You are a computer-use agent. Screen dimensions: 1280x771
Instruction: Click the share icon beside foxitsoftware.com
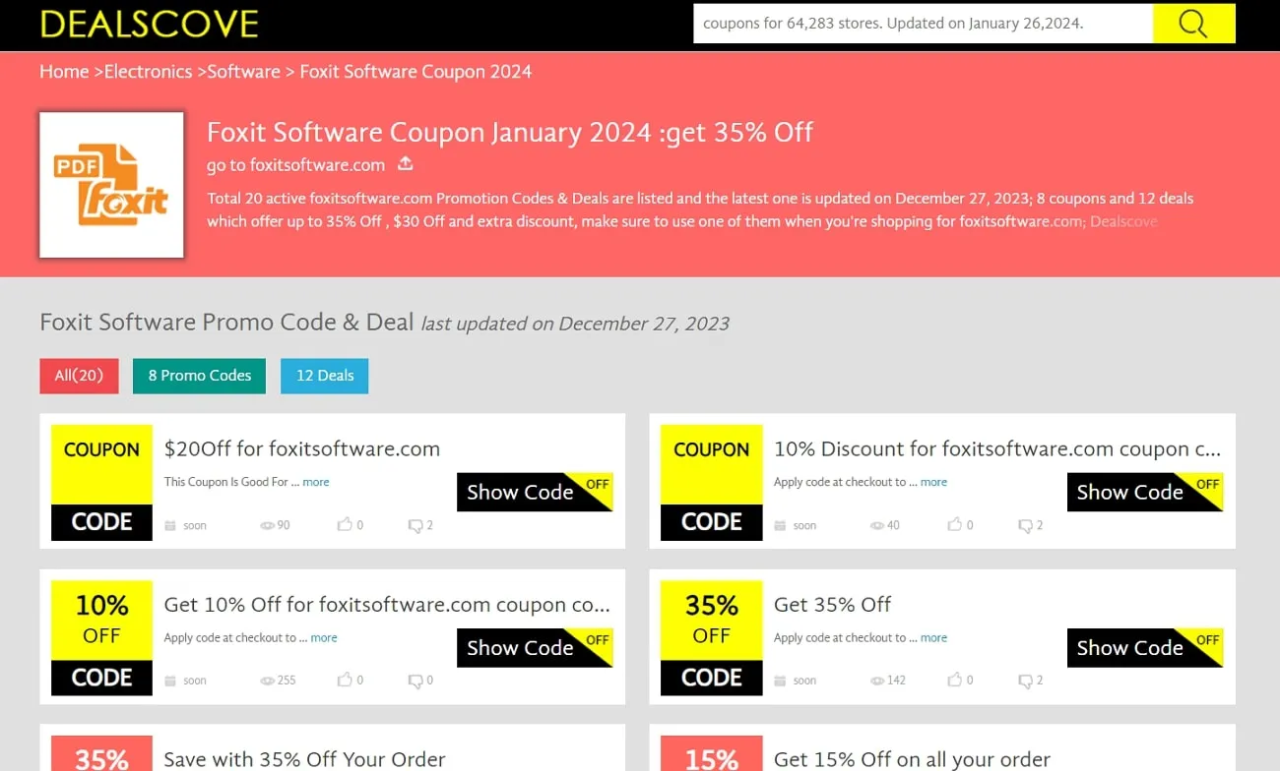click(405, 163)
